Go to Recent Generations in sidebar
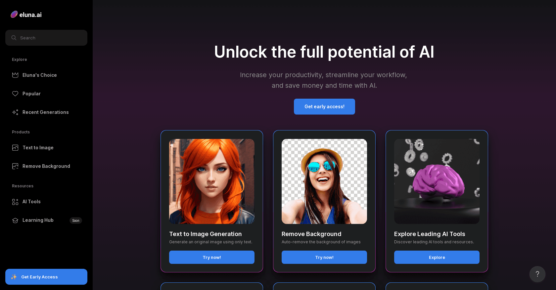 tap(46, 112)
